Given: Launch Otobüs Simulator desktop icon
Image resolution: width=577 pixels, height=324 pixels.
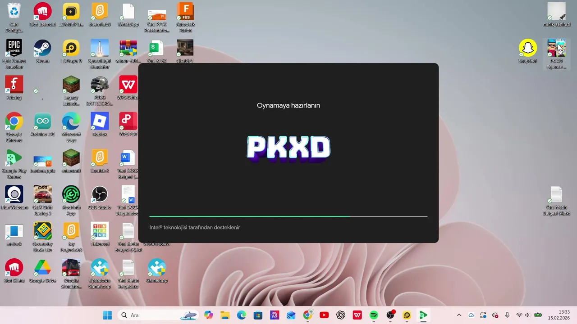Looking at the screenshot, I should click(71, 274).
